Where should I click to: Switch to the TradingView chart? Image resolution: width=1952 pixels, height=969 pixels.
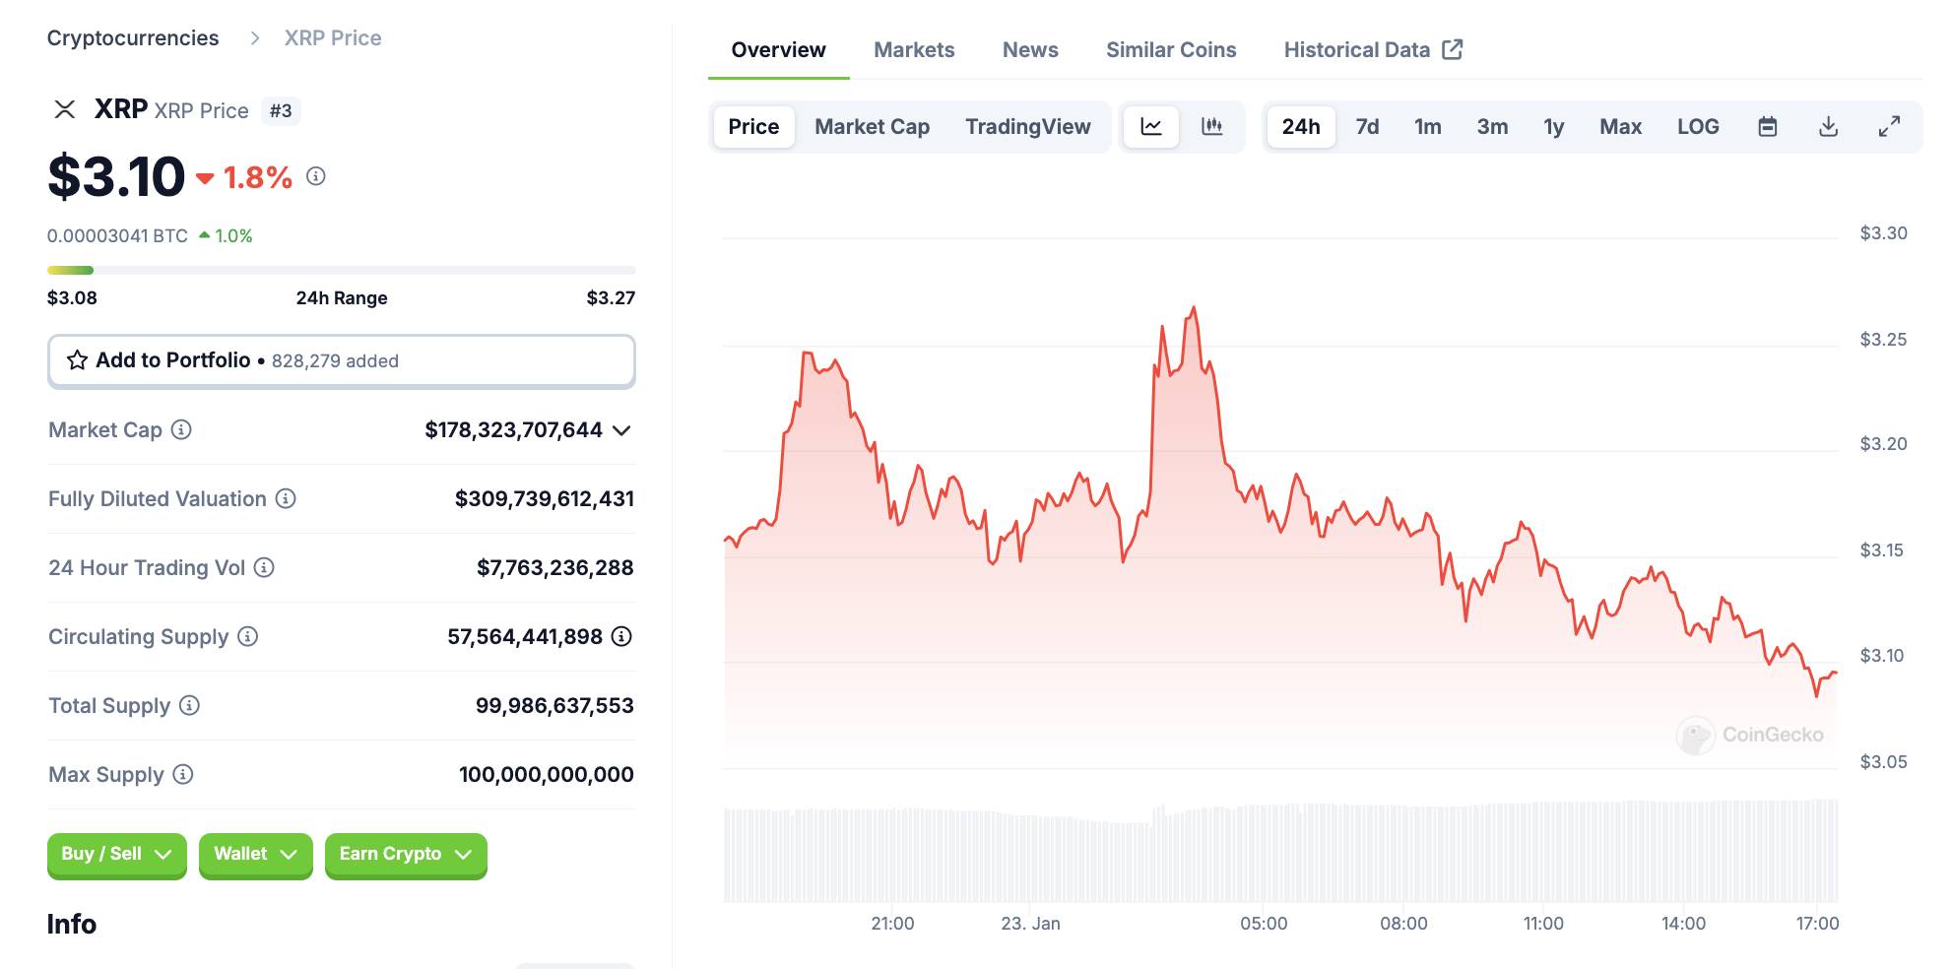pos(1027,126)
